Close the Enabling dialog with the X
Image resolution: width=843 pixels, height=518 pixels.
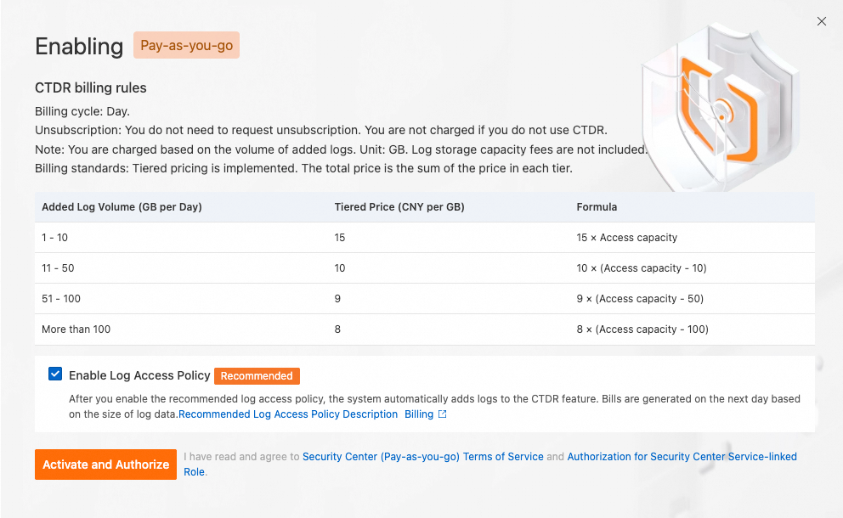pos(821,21)
